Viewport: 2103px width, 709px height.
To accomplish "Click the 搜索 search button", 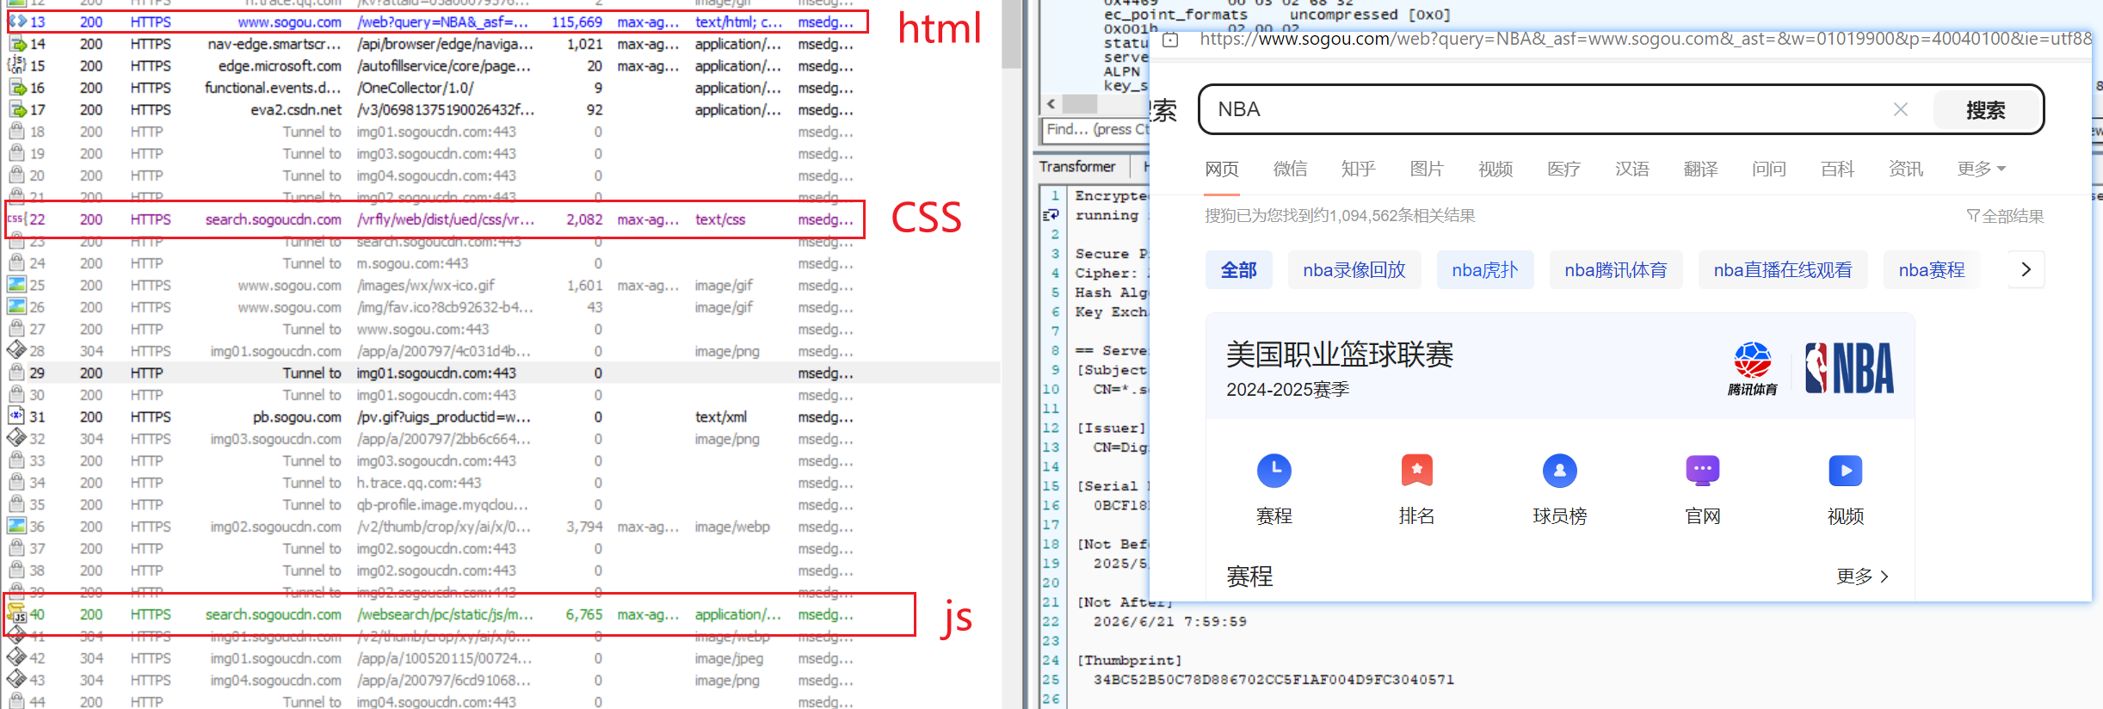I will (1986, 110).
